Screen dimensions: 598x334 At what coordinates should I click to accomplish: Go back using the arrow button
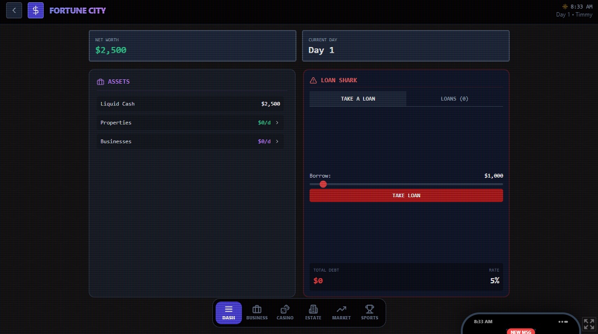(x=14, y=10)
